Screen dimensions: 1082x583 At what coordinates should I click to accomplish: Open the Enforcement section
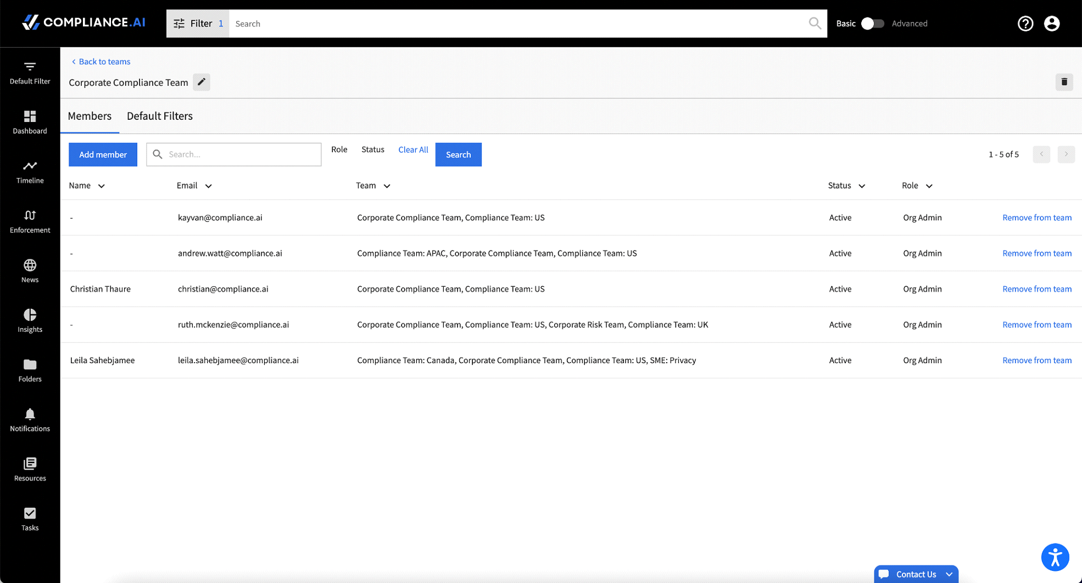click(30, 221)
